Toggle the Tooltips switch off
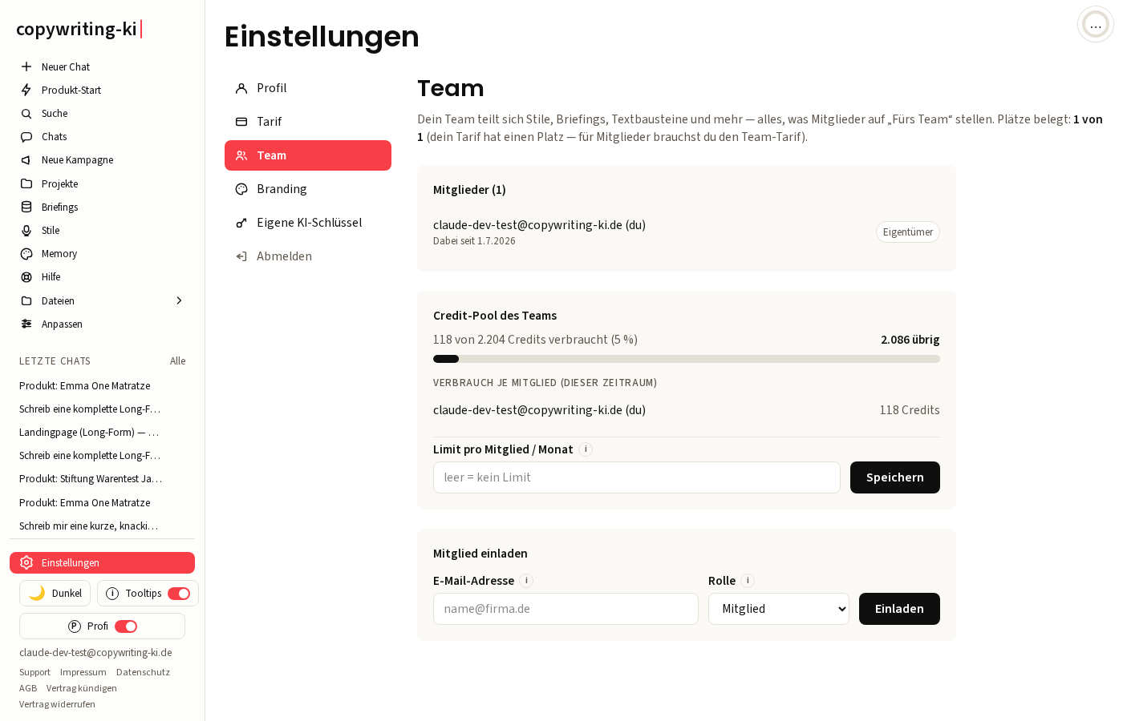This screenshot has height=721, width=1123. coord(179,594)
